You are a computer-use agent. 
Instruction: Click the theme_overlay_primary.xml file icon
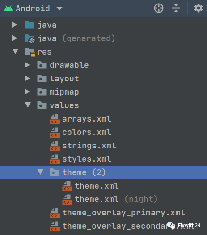coord(55,213)
